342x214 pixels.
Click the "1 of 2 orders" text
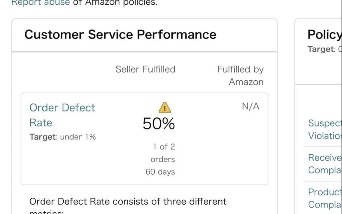coord(163,153)
